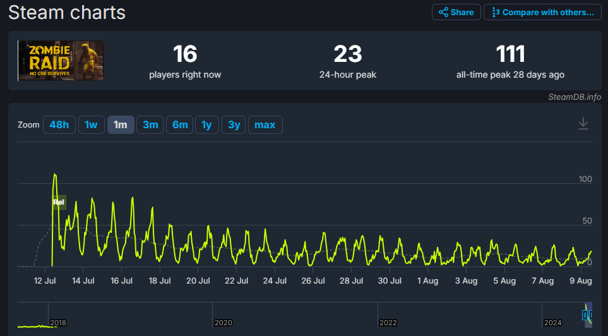Click the 2022 label in navigator
Image resolution: width=608 pixels, height=336 pixels.
tap(388, 323)
